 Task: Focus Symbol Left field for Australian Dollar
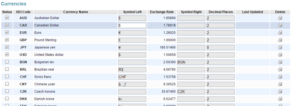click(132, 18)
